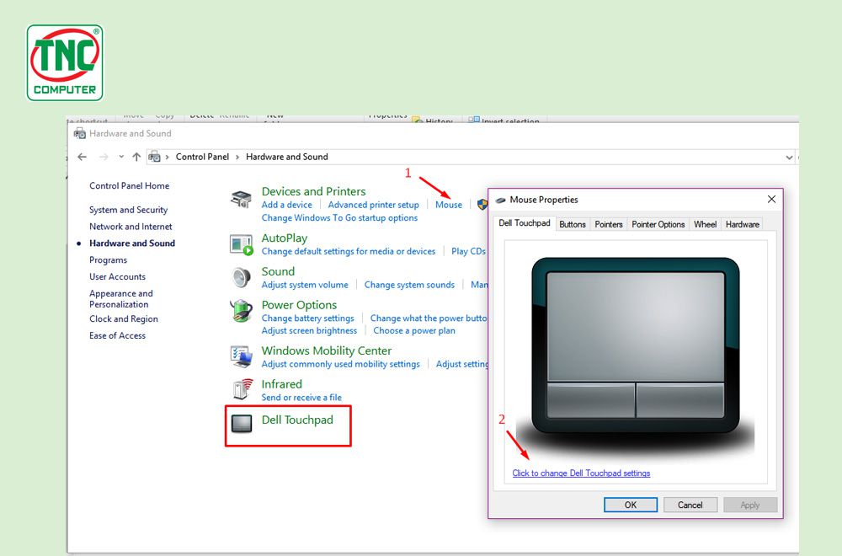
Task: Open the Hardware tab
Action: 742,225
